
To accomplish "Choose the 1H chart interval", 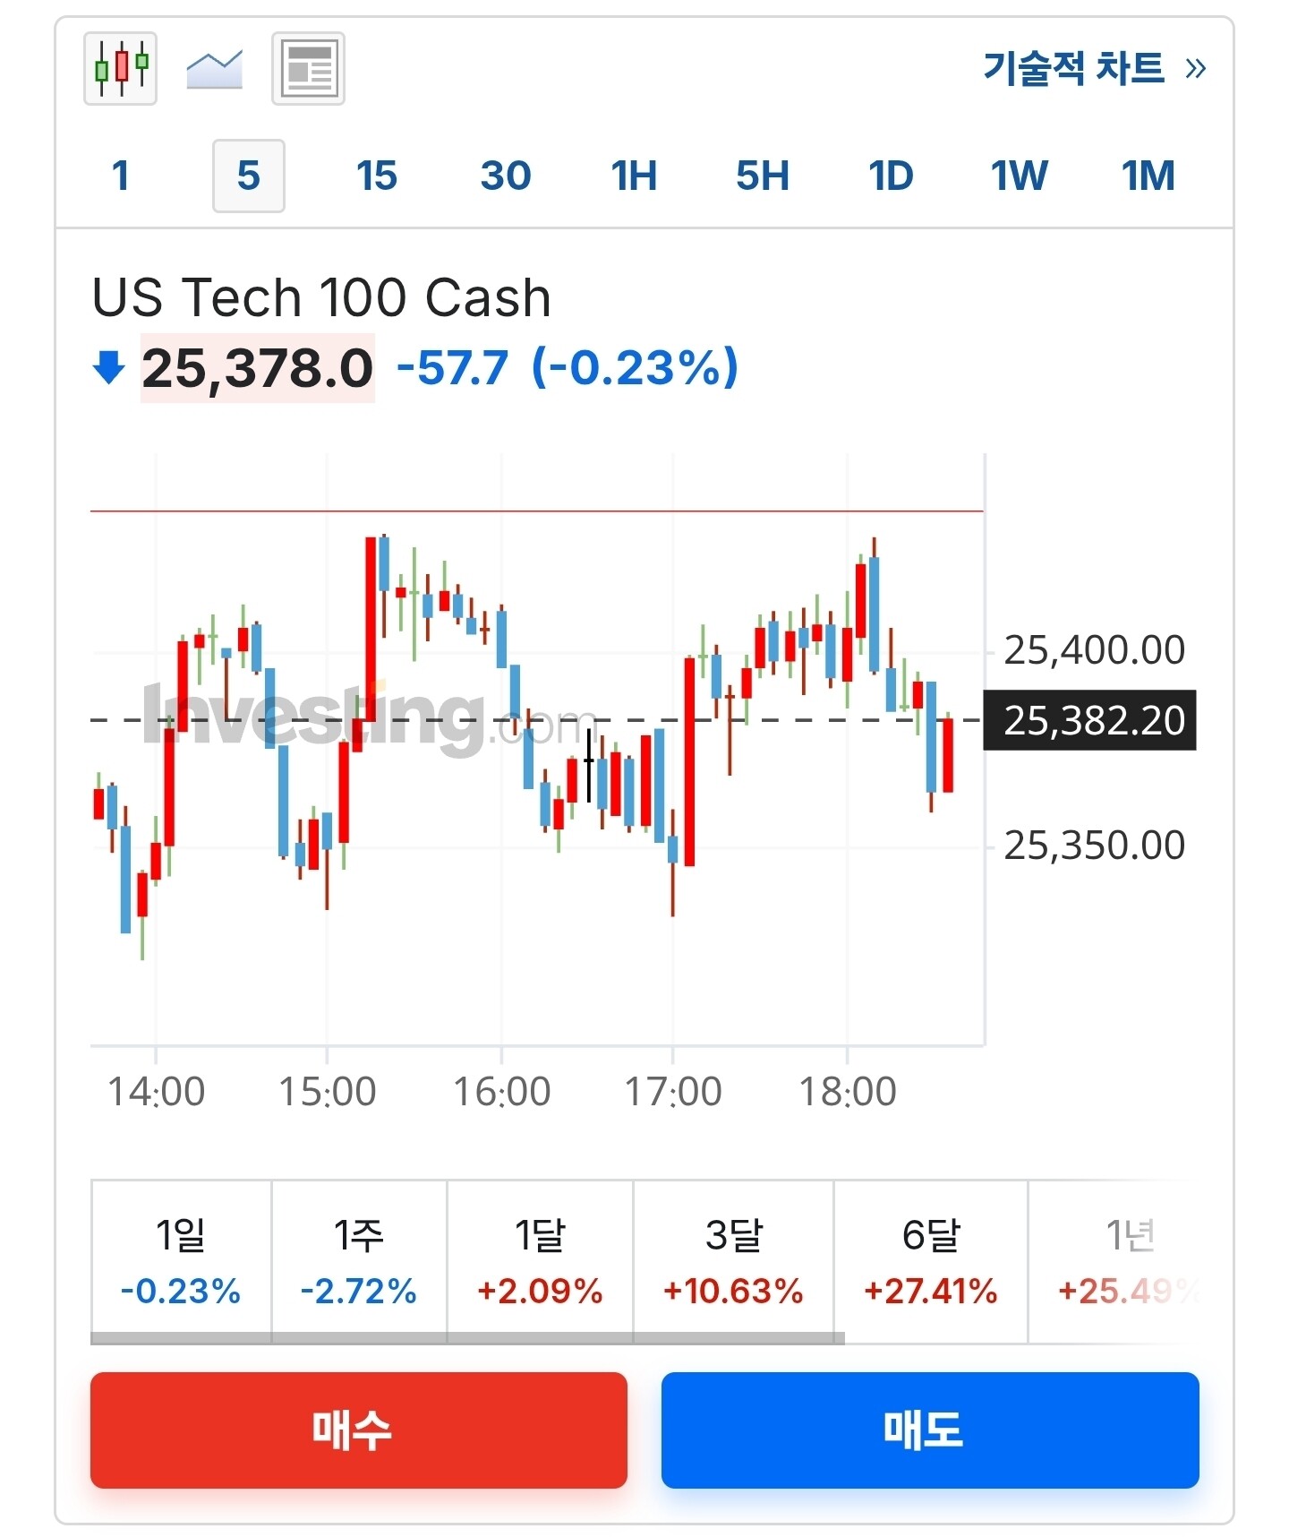I will click(x=634, y=176).
